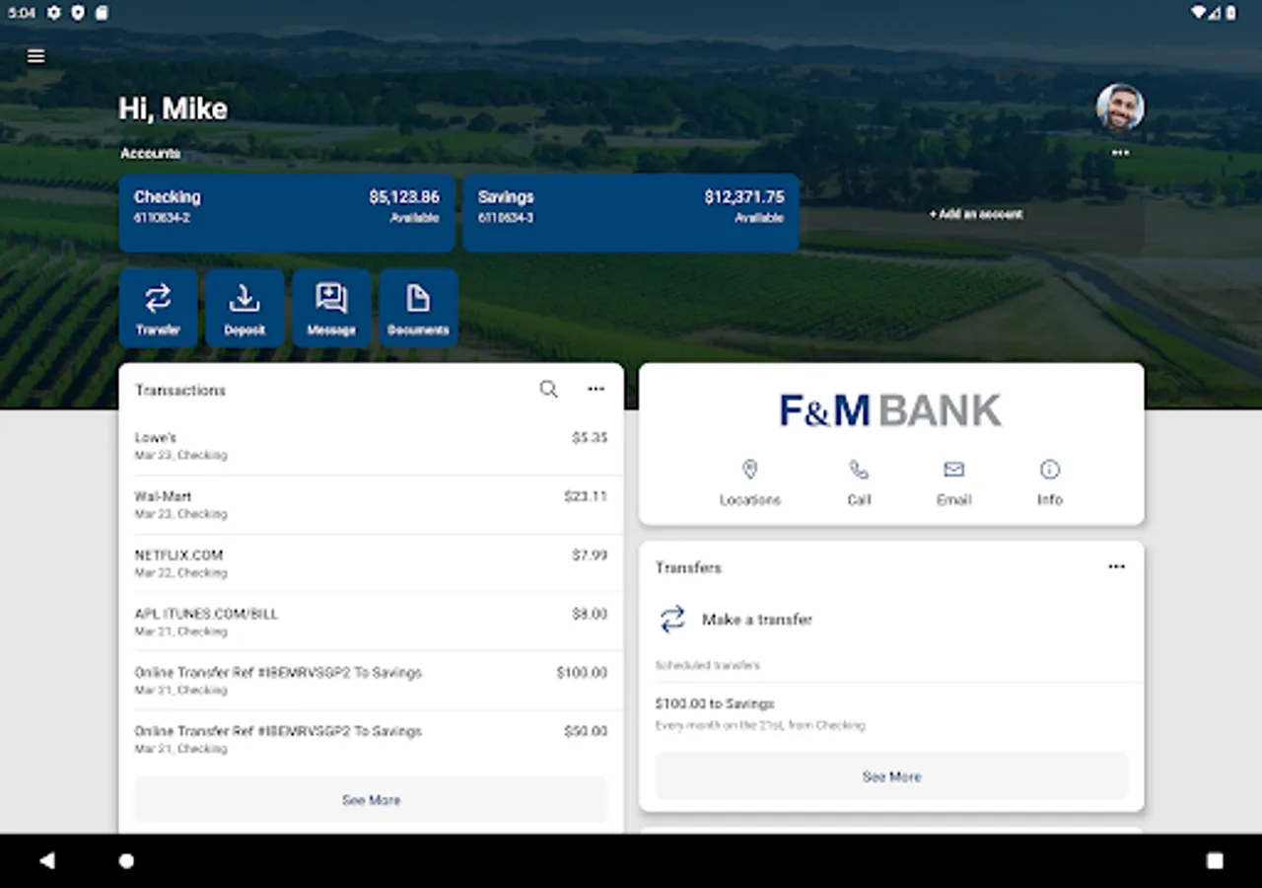Tap See More under Transactions
The image size is (1262, 888).
click(x=371, y=800)
